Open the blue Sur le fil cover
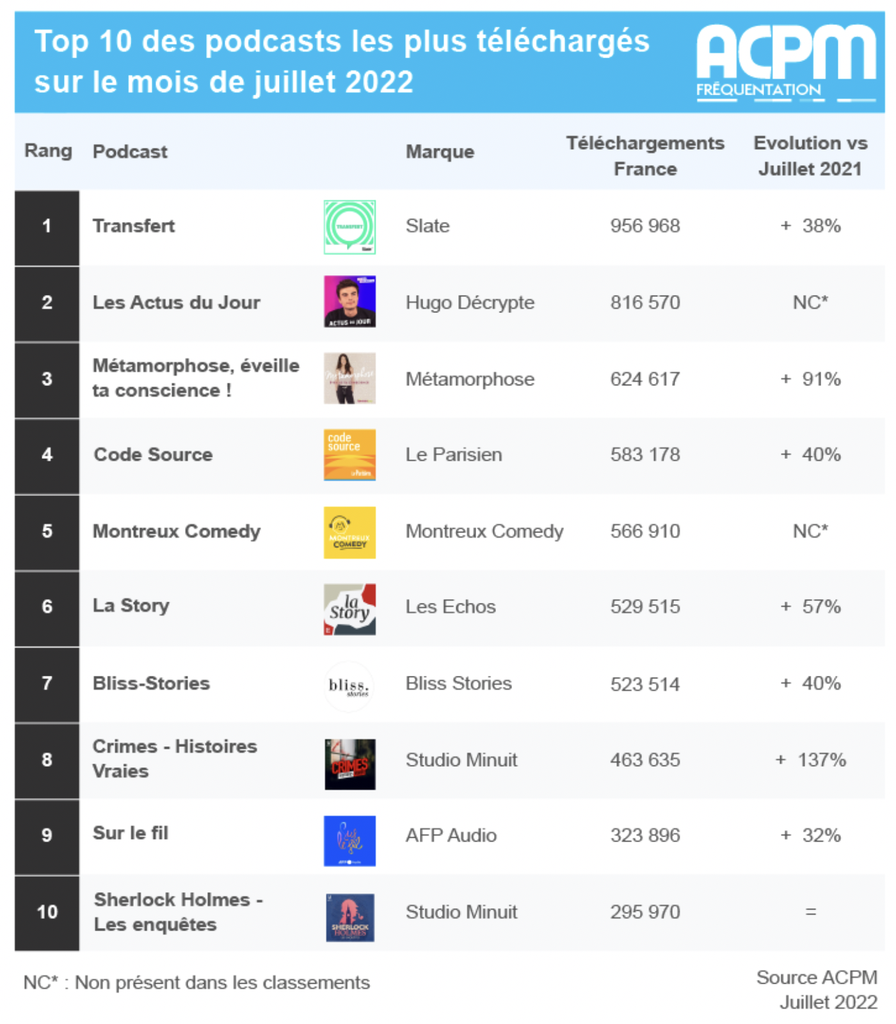Viewport: 896px width, 1024px height. 349,840
